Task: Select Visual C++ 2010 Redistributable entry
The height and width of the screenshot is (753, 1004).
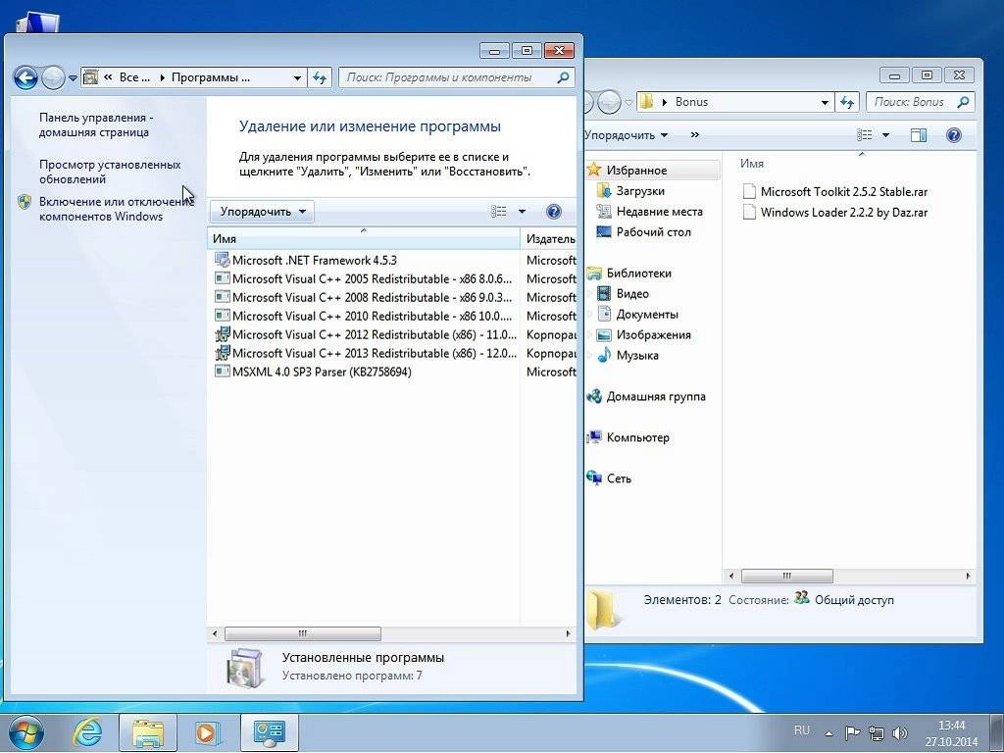Action: [x=363, y=316]
